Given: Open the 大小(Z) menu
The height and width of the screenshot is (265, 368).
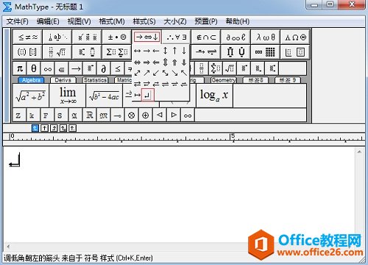Looking at the screenshot, I should click(x=175, y=21).
